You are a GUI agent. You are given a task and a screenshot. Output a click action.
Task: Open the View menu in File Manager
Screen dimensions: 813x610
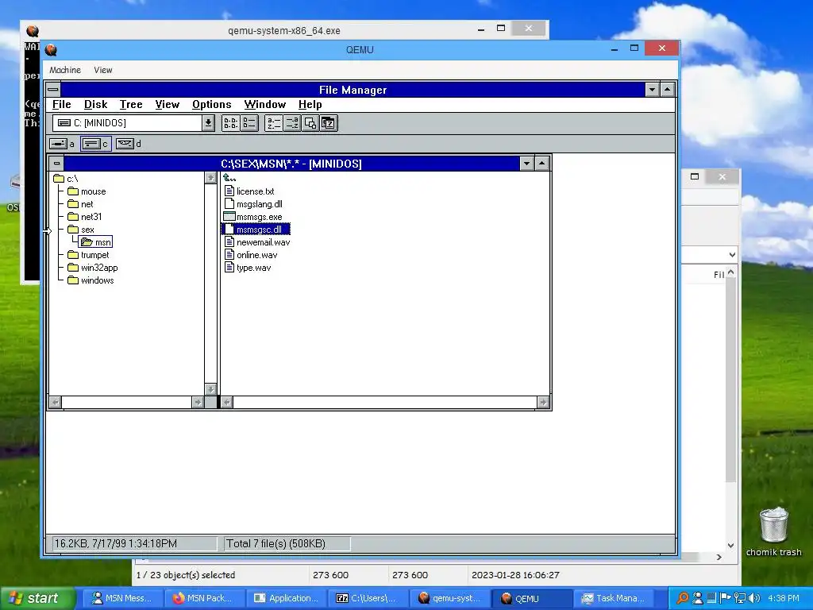168,104
